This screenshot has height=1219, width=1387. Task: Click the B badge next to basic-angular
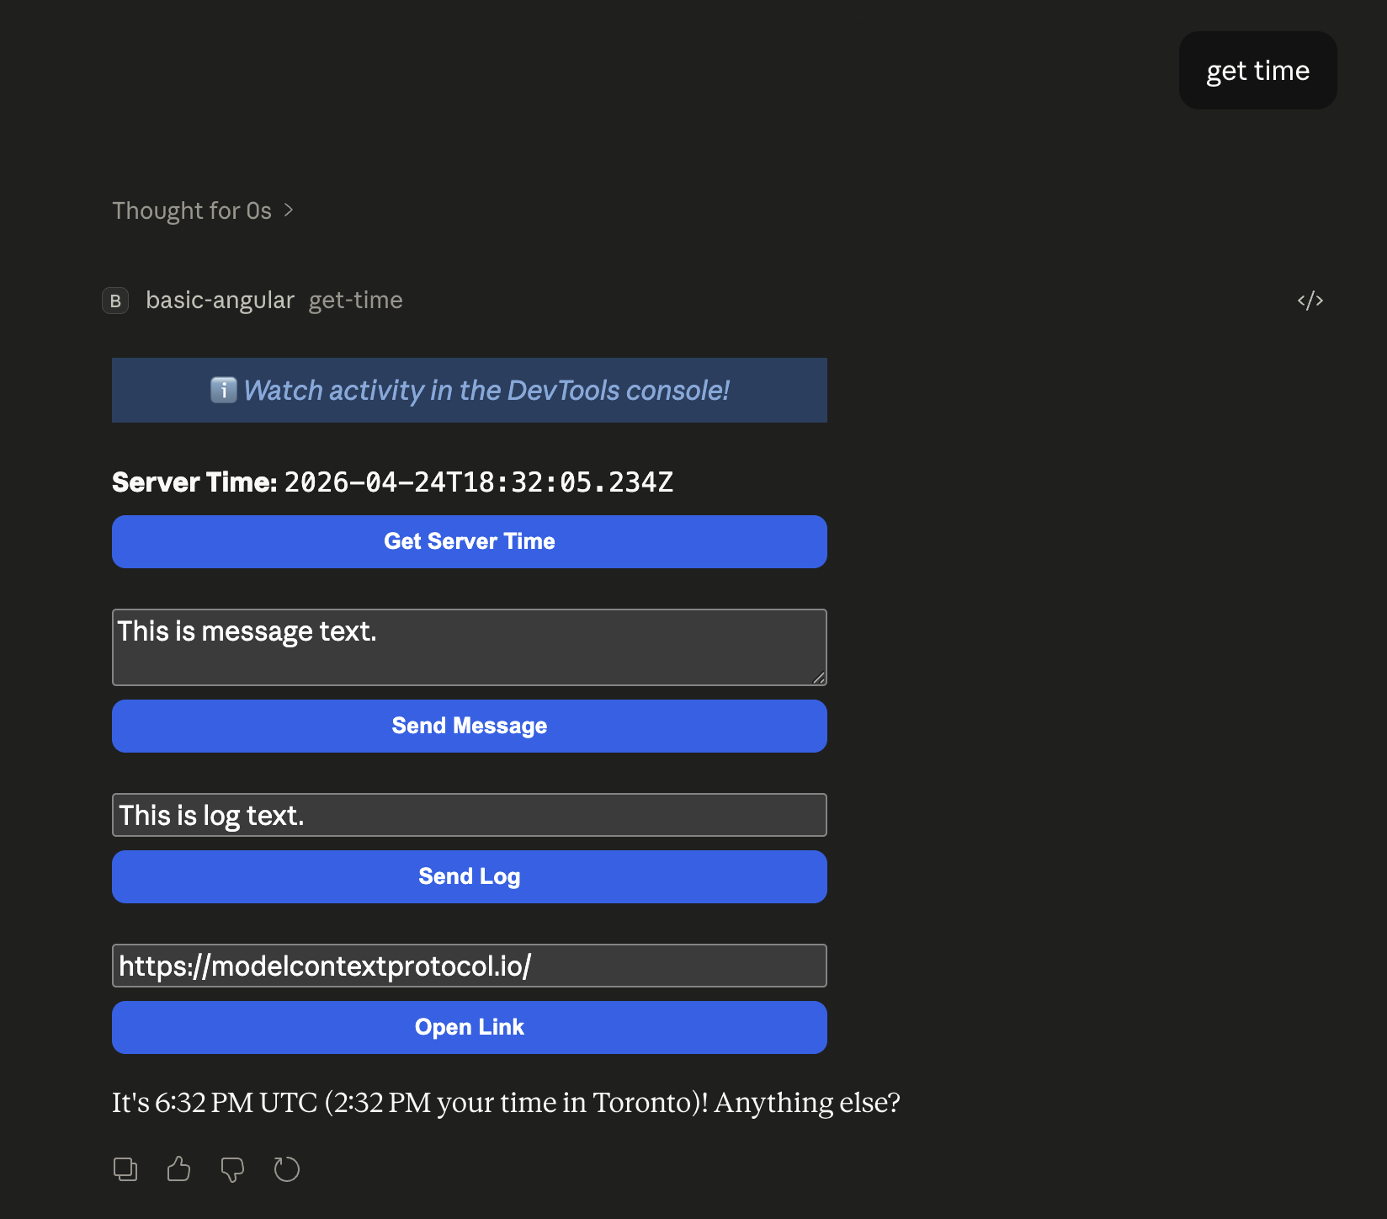pos(115,301)
